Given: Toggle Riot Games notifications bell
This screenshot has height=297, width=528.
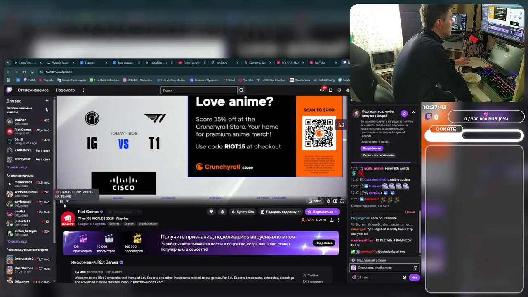Looking at the screenshot, I should [x=222, y=212].
